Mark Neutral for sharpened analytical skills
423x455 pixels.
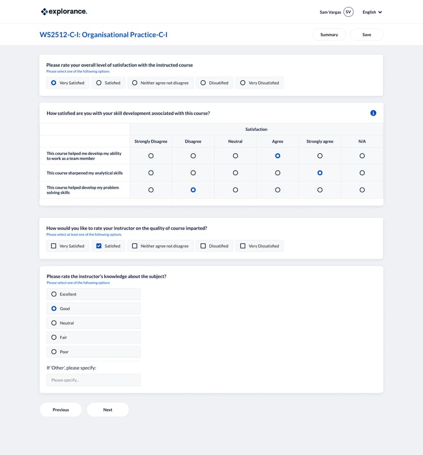pyautogui.click(x=235, y=173)
